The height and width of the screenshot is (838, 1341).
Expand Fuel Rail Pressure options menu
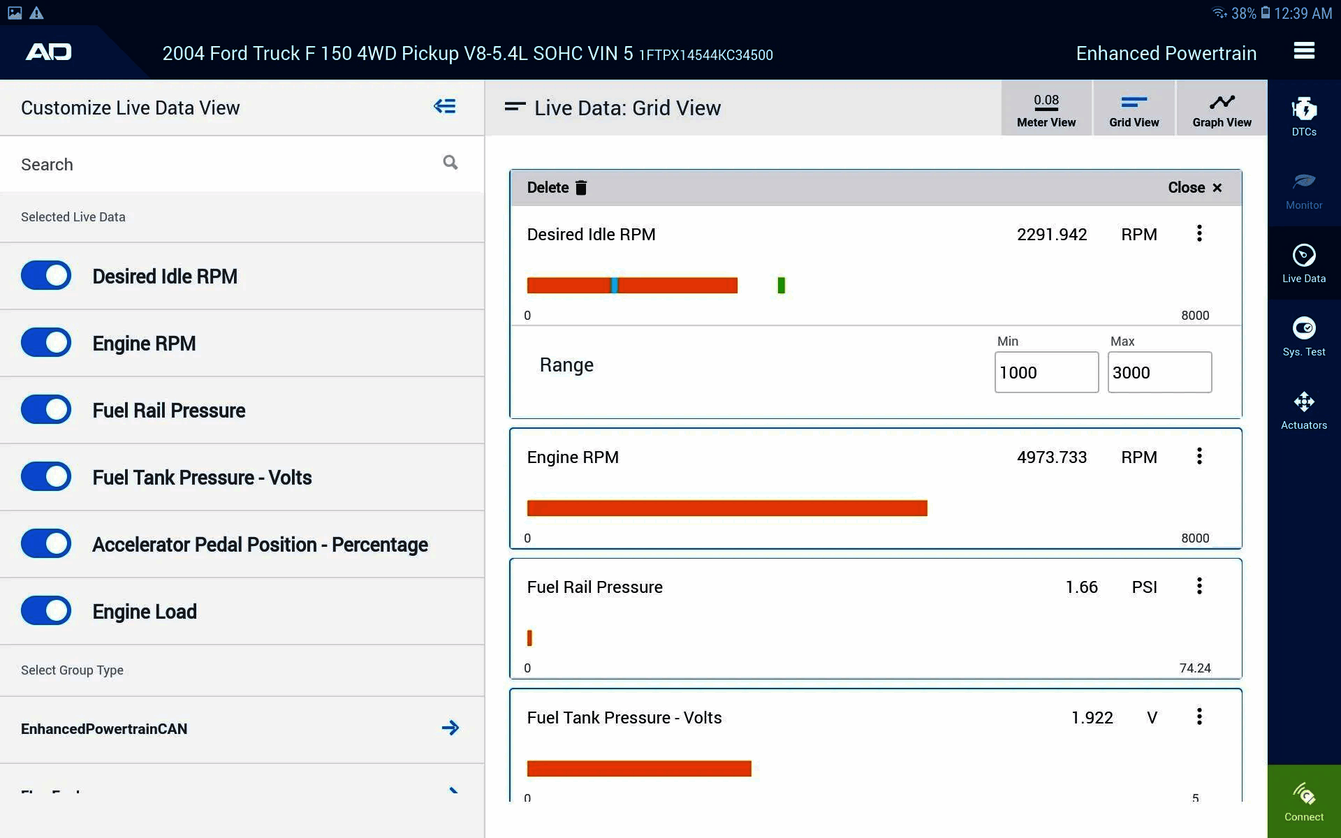point(1199,587)
